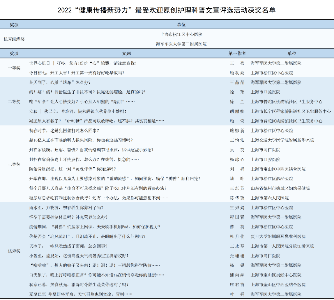Click article '秋意已暮，笑食秋光'

tap(79, 285)
